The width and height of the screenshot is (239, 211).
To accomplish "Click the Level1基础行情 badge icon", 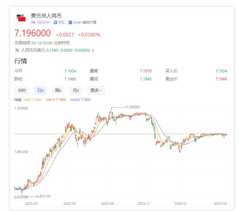I will (70, 23).
